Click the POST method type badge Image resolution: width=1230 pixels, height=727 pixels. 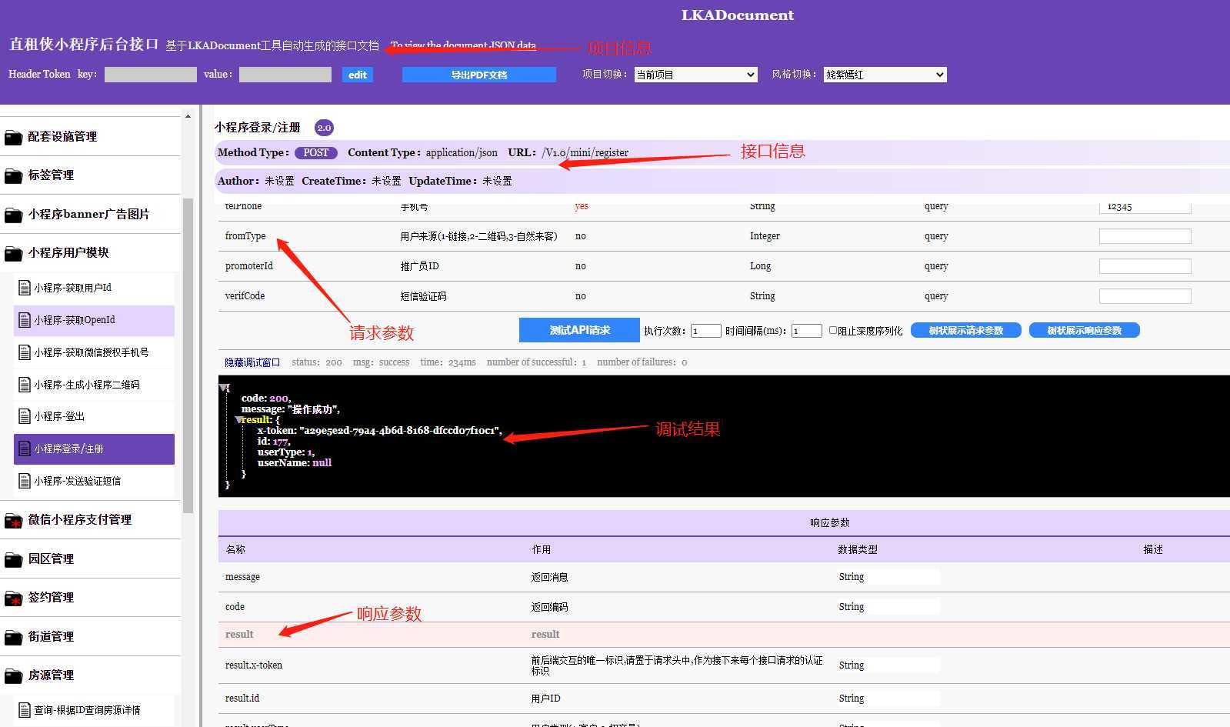click(x=315, y=153)
